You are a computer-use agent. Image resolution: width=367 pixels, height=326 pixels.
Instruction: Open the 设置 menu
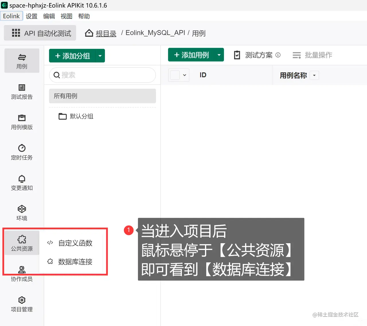(x=32, y=16)
